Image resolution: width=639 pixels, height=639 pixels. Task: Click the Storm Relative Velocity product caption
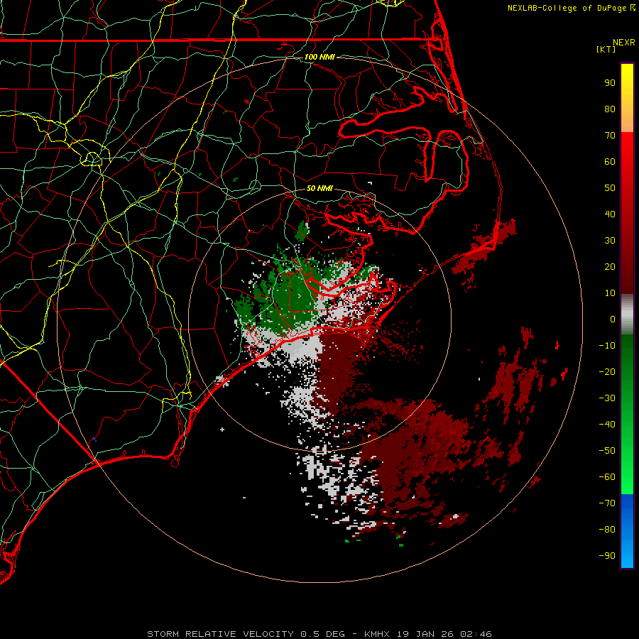tap(319, 634)
